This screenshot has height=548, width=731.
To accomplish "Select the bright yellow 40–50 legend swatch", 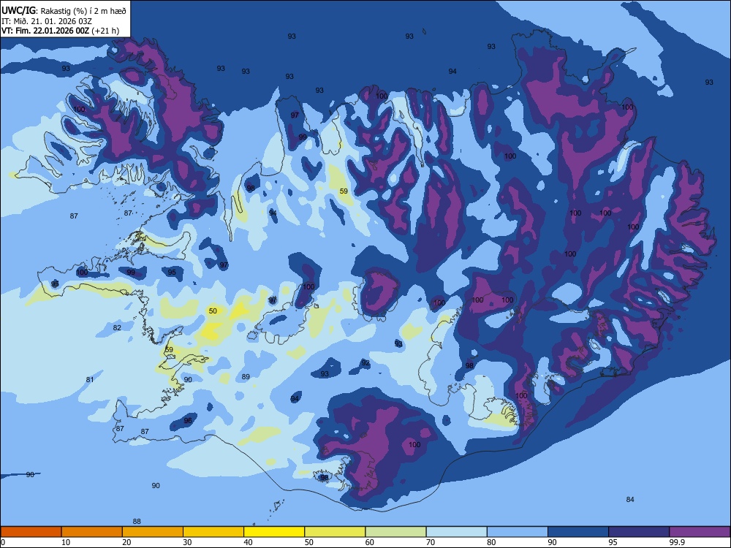I will pos(274,532).
